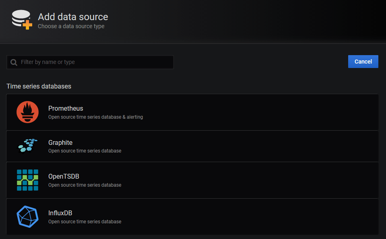Viewport: 386px width, 239px height.
Task: Pick the OpenTSDB data source name
Action: tap(64, 177)
